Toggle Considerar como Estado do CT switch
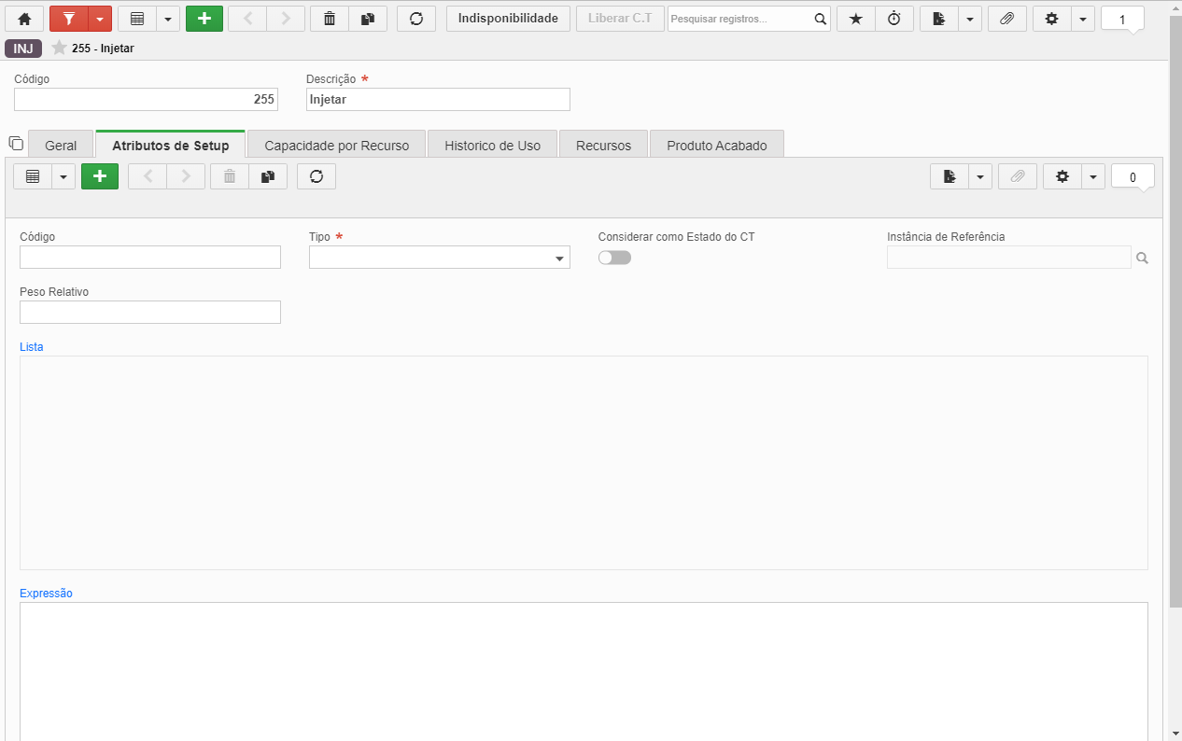This screenshot has width=1182, height=741. (614, 258)
